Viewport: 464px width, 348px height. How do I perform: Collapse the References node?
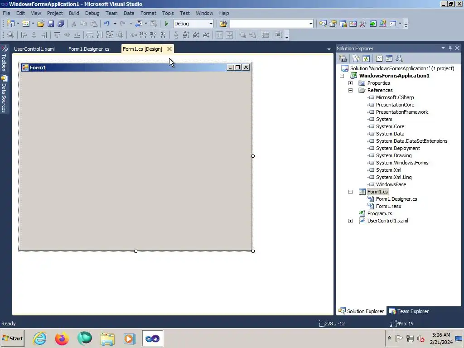(350, 90)
